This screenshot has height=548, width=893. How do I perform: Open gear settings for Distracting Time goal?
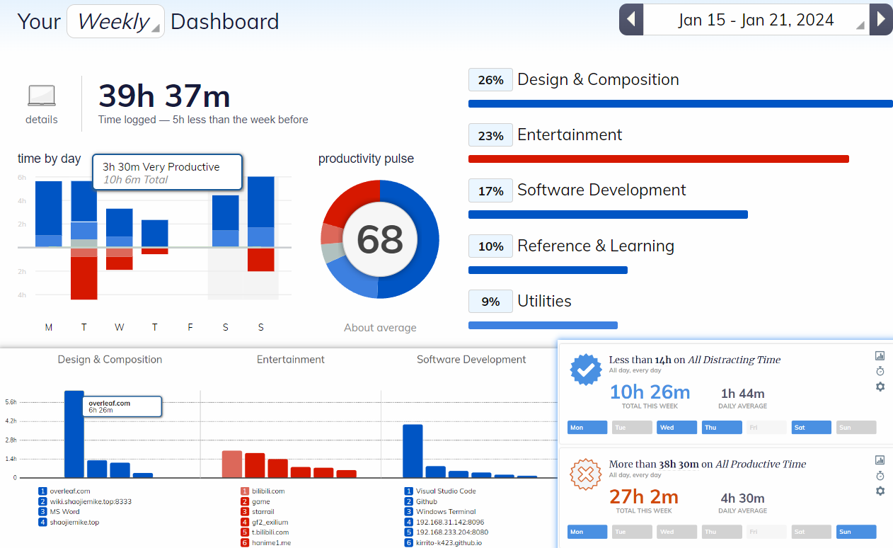(880, 387)
